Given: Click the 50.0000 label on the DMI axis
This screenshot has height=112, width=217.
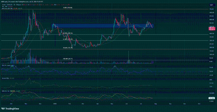Looking at the screenshot, I should tap(212, 93).
